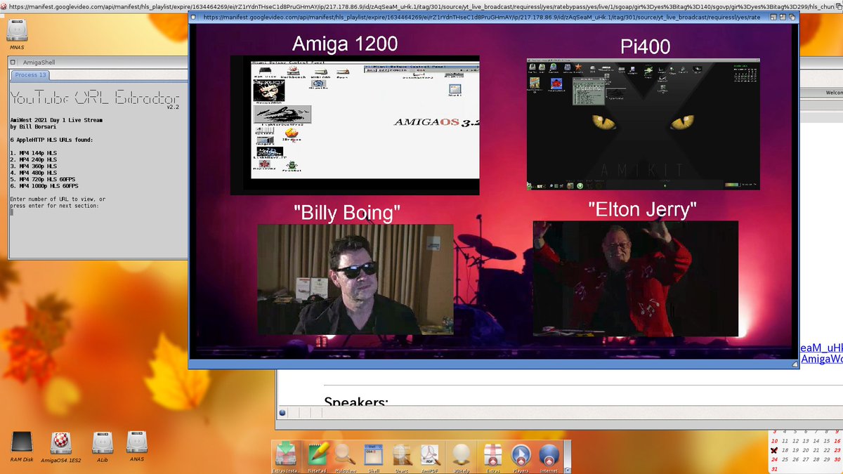The image size is (843, 474).
Task: Click day 24 on the calendar widget
Action: click(x=774, y=459)
